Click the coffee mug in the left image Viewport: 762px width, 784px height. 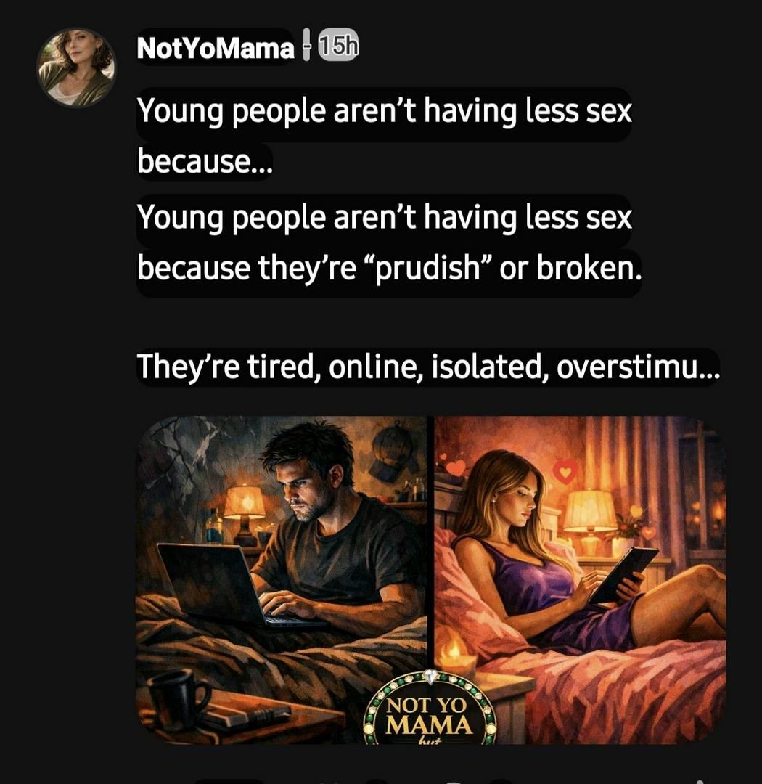(179, 698)
